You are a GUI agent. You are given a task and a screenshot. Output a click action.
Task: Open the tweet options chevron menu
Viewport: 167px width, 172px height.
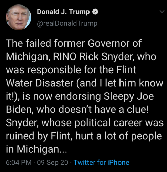[162, 12]
